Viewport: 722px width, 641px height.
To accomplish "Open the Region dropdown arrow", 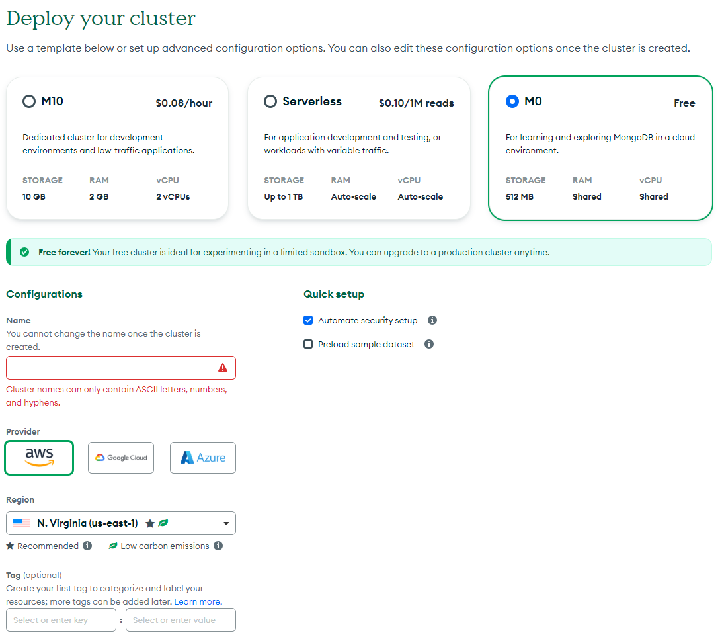I will tap(226, 523).
